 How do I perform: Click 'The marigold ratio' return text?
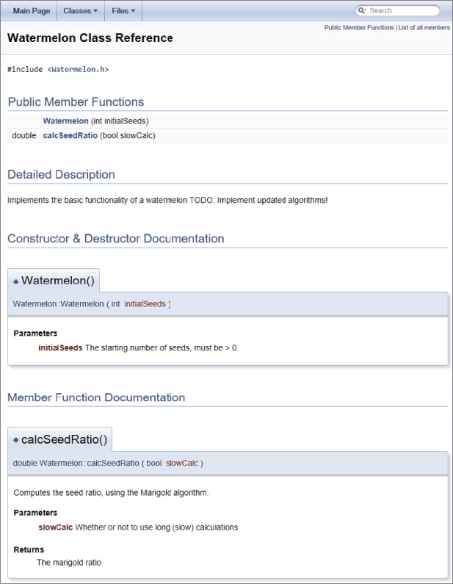69,563
